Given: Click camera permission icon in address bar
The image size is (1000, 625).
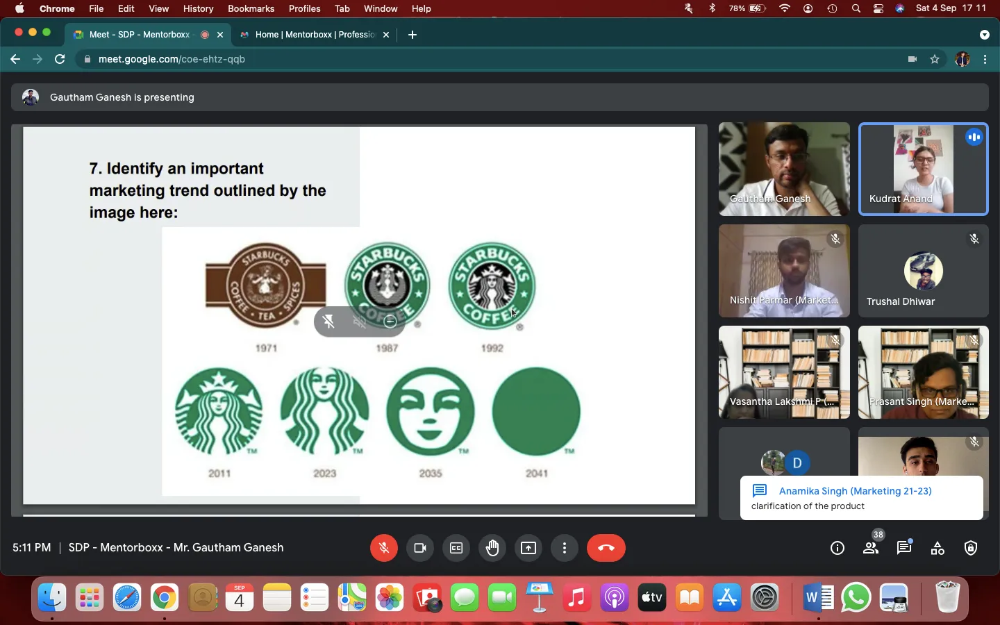Looking at the screenshot, I should coord(912,59).
